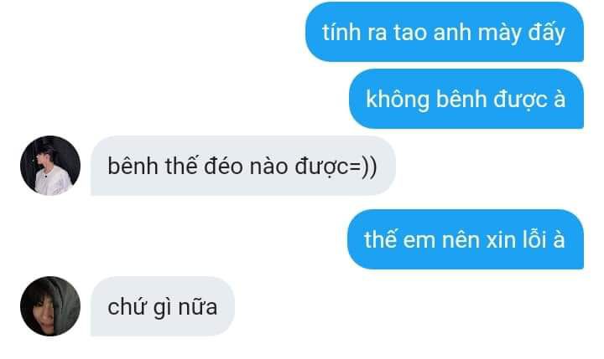Click the gray "chứ gì nữa" reply bubble

pyautogui.click(x=163, y=306)
